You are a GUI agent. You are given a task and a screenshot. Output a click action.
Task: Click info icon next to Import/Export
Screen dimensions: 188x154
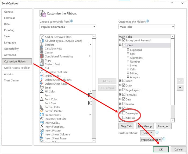click(x=164, y=139)
